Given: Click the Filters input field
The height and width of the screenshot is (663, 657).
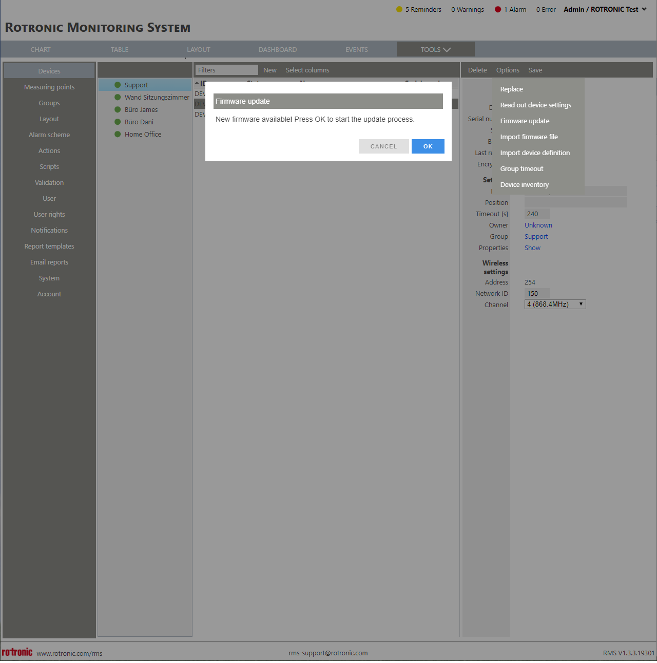Looking at the screenshot, I should click(227, 70).
